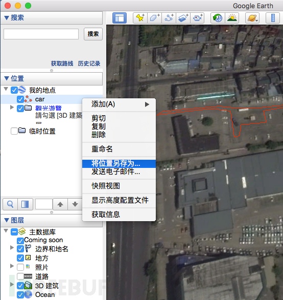Choose 删除 from context menu

click(x=119, y=135)
